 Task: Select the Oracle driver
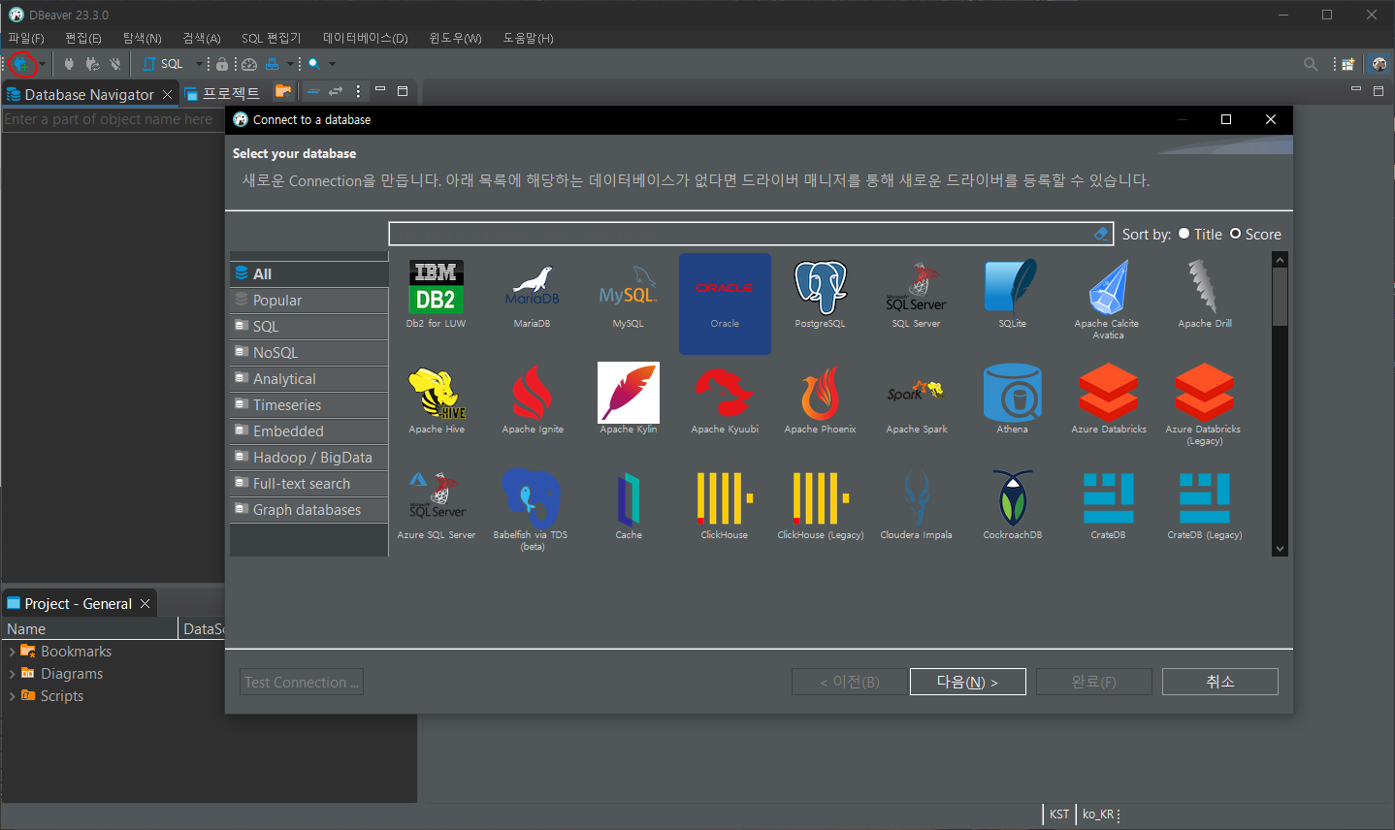tap(725, 303)
